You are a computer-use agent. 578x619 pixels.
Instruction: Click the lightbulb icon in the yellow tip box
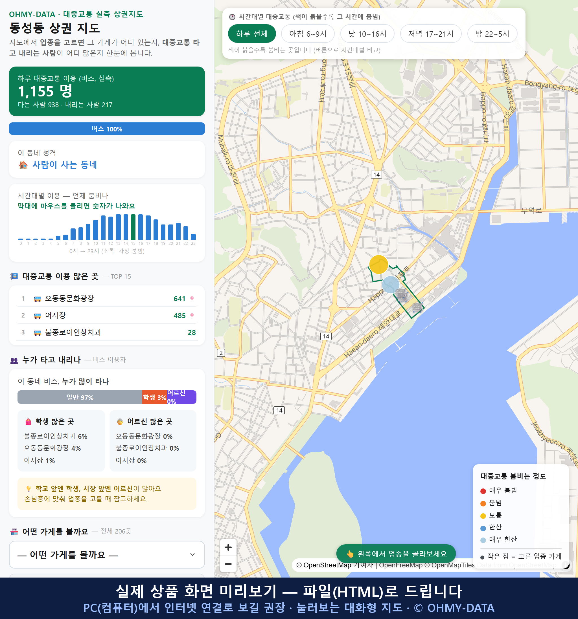point(28,488)
